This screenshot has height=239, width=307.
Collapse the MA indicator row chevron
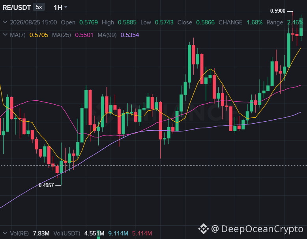click(x=5, y=35)
